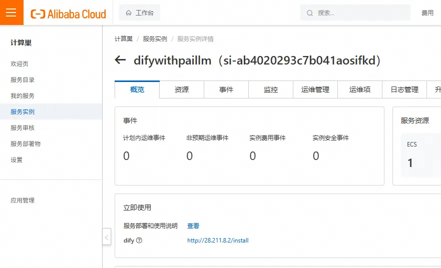The height and width of the screenshot is (268, 441).
Task: Open the orange hamburger menu
Action: pyautogui.click(x=12, y=12)
